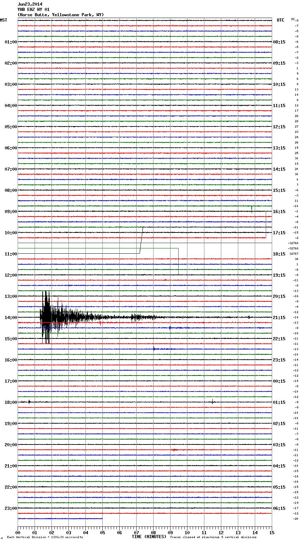Click the Horse Butte, Yellowstone Park location title

coord(61,15)
